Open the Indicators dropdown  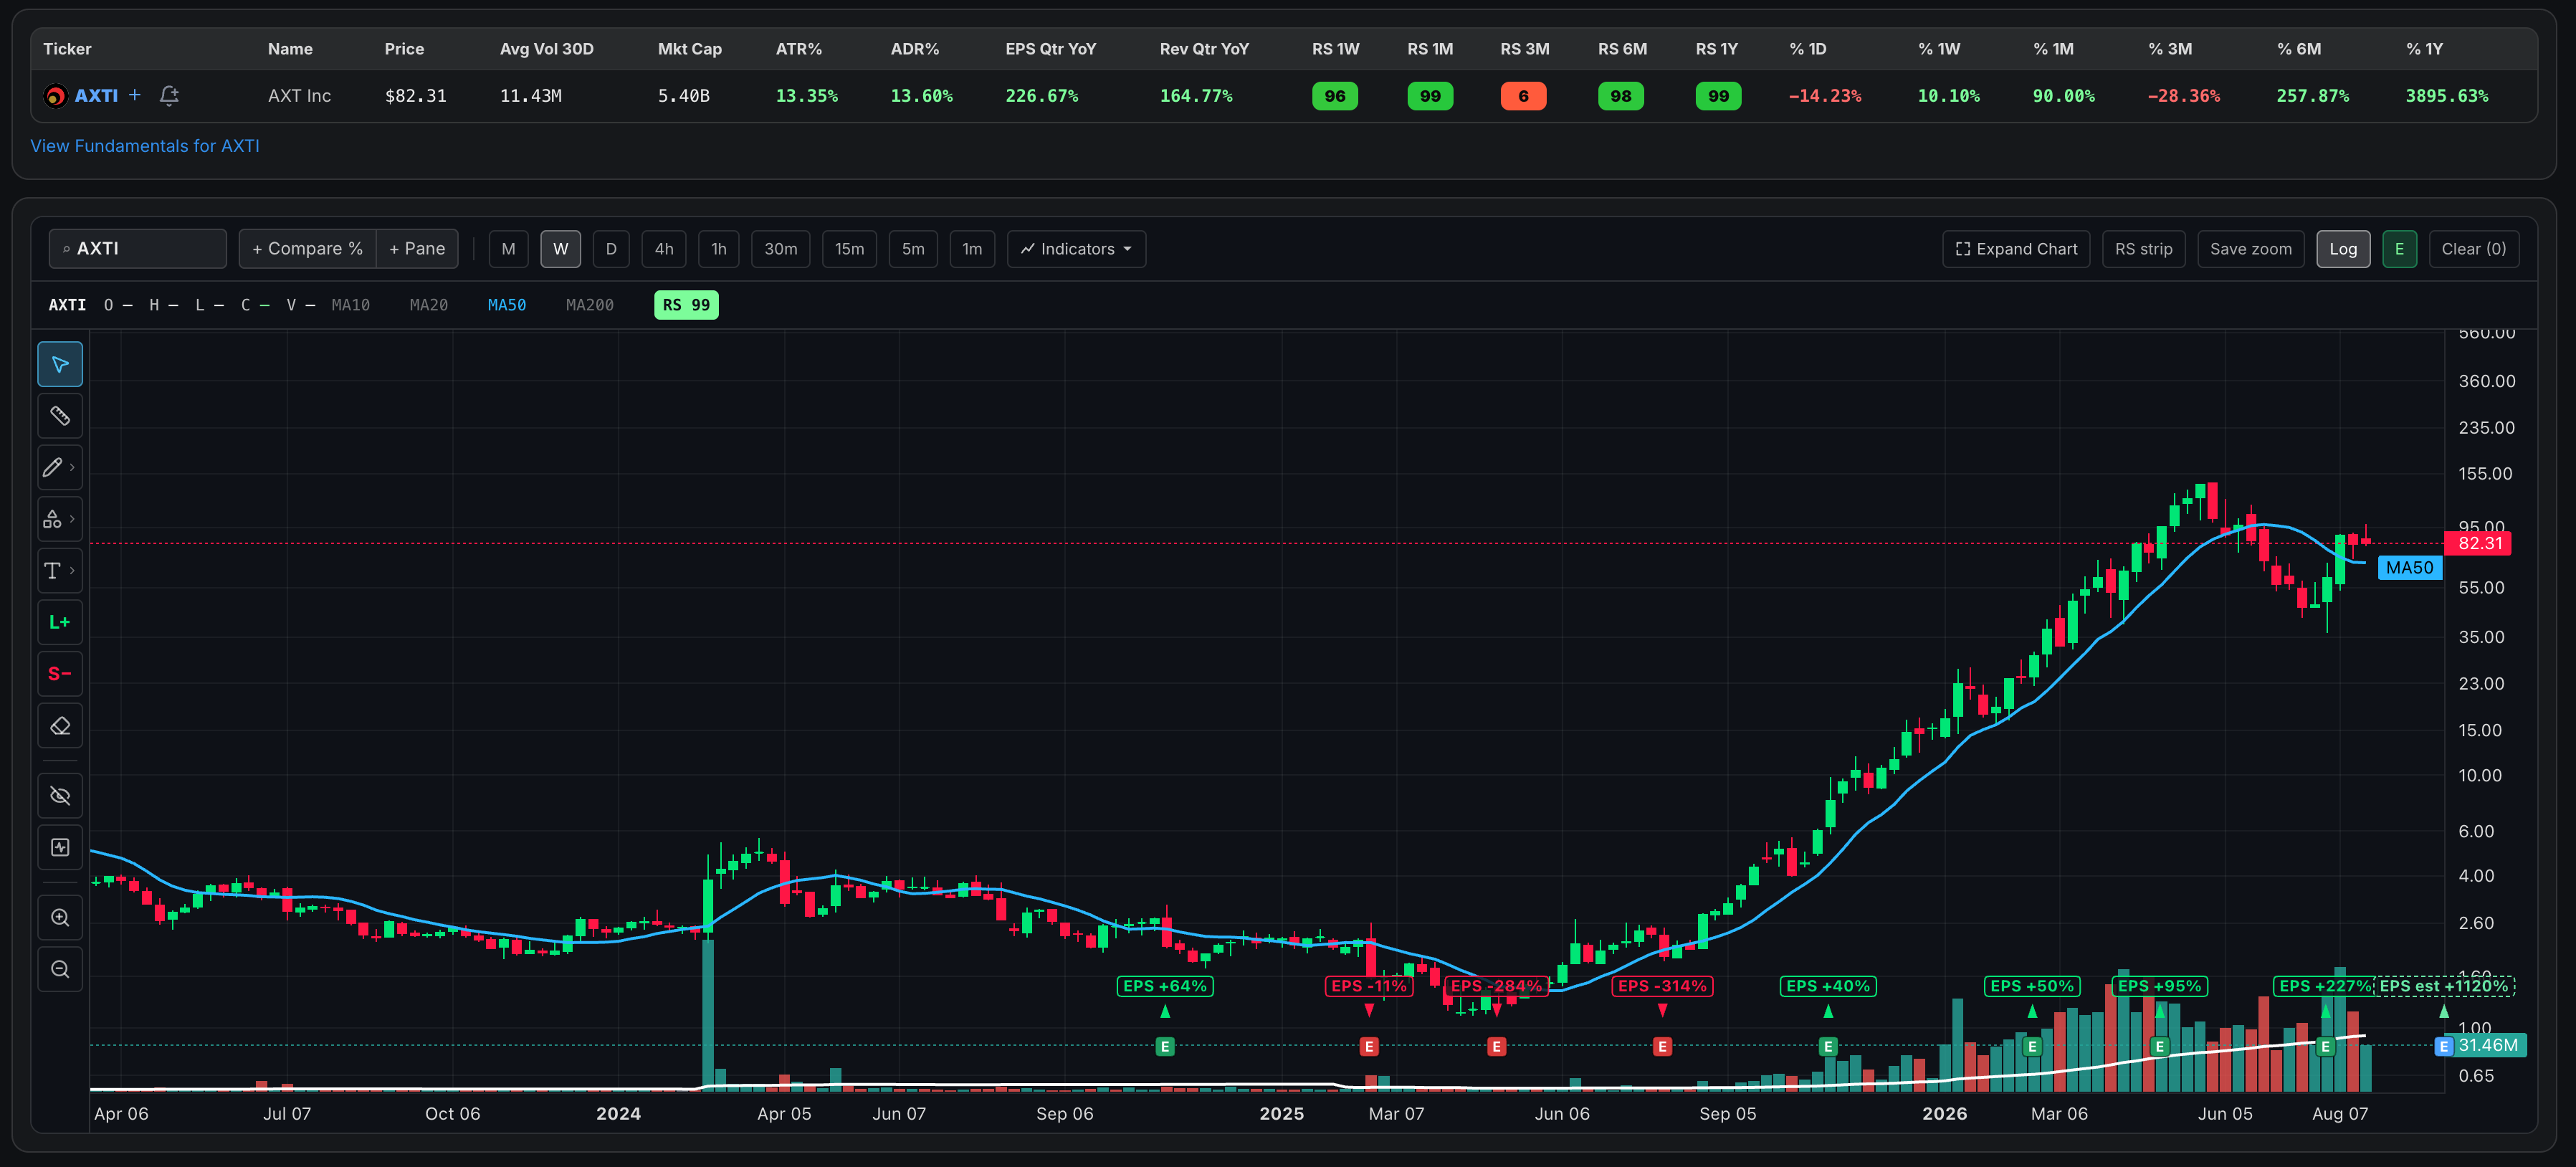coord(1076,249)
